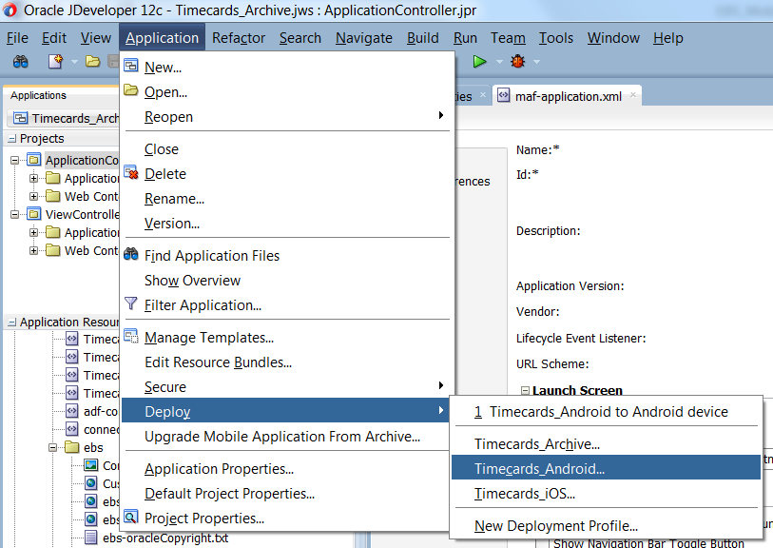
Task: Collapse the ViewController project node
Action: coord(15,215)
